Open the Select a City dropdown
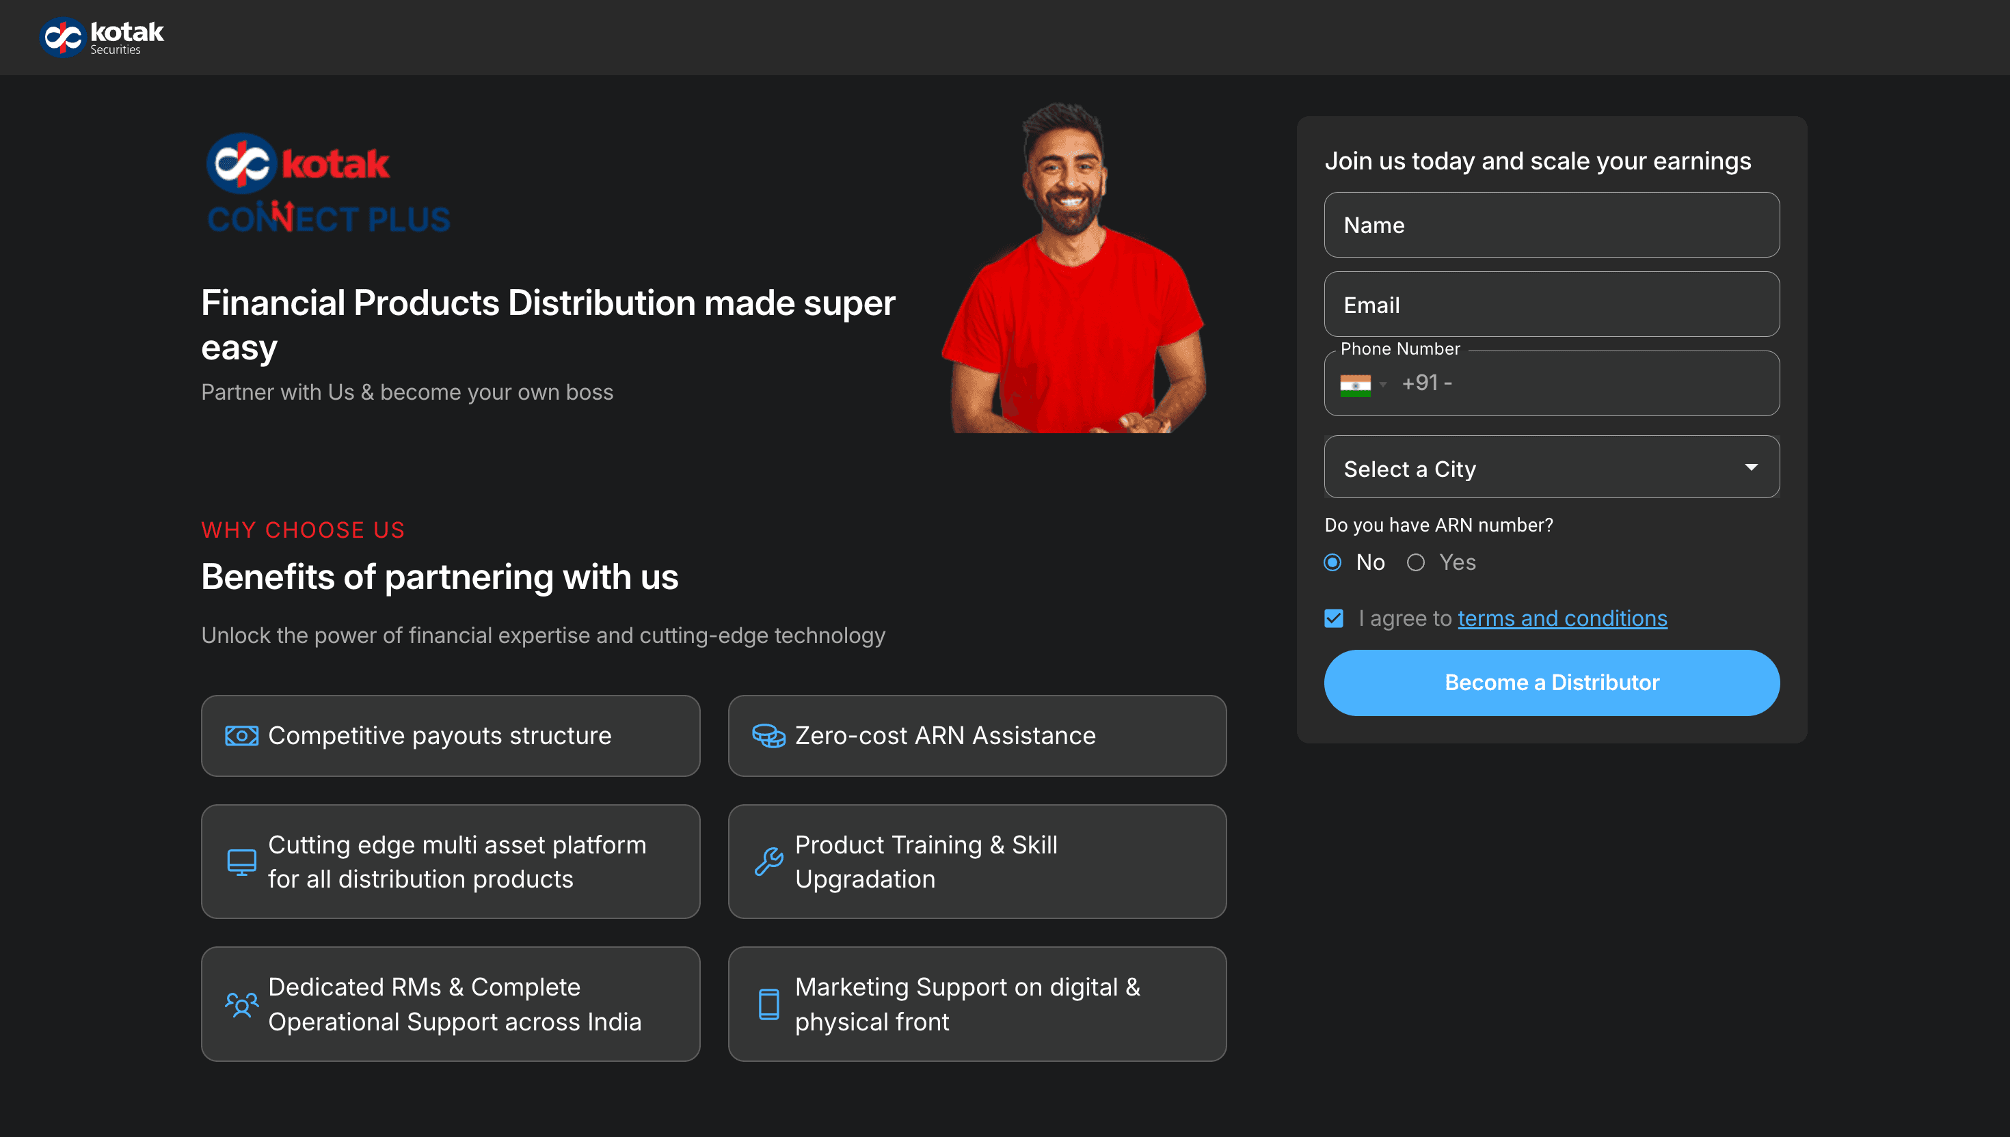Screen dimensions: 2010x1137 point(1531,468)
